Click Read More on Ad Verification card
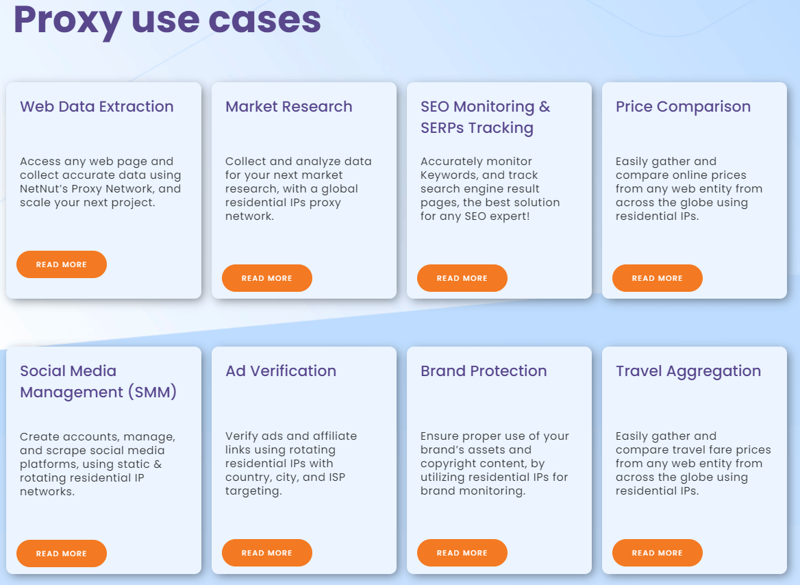Viewport: 800px width, 585px height. (x=267, y=553)
